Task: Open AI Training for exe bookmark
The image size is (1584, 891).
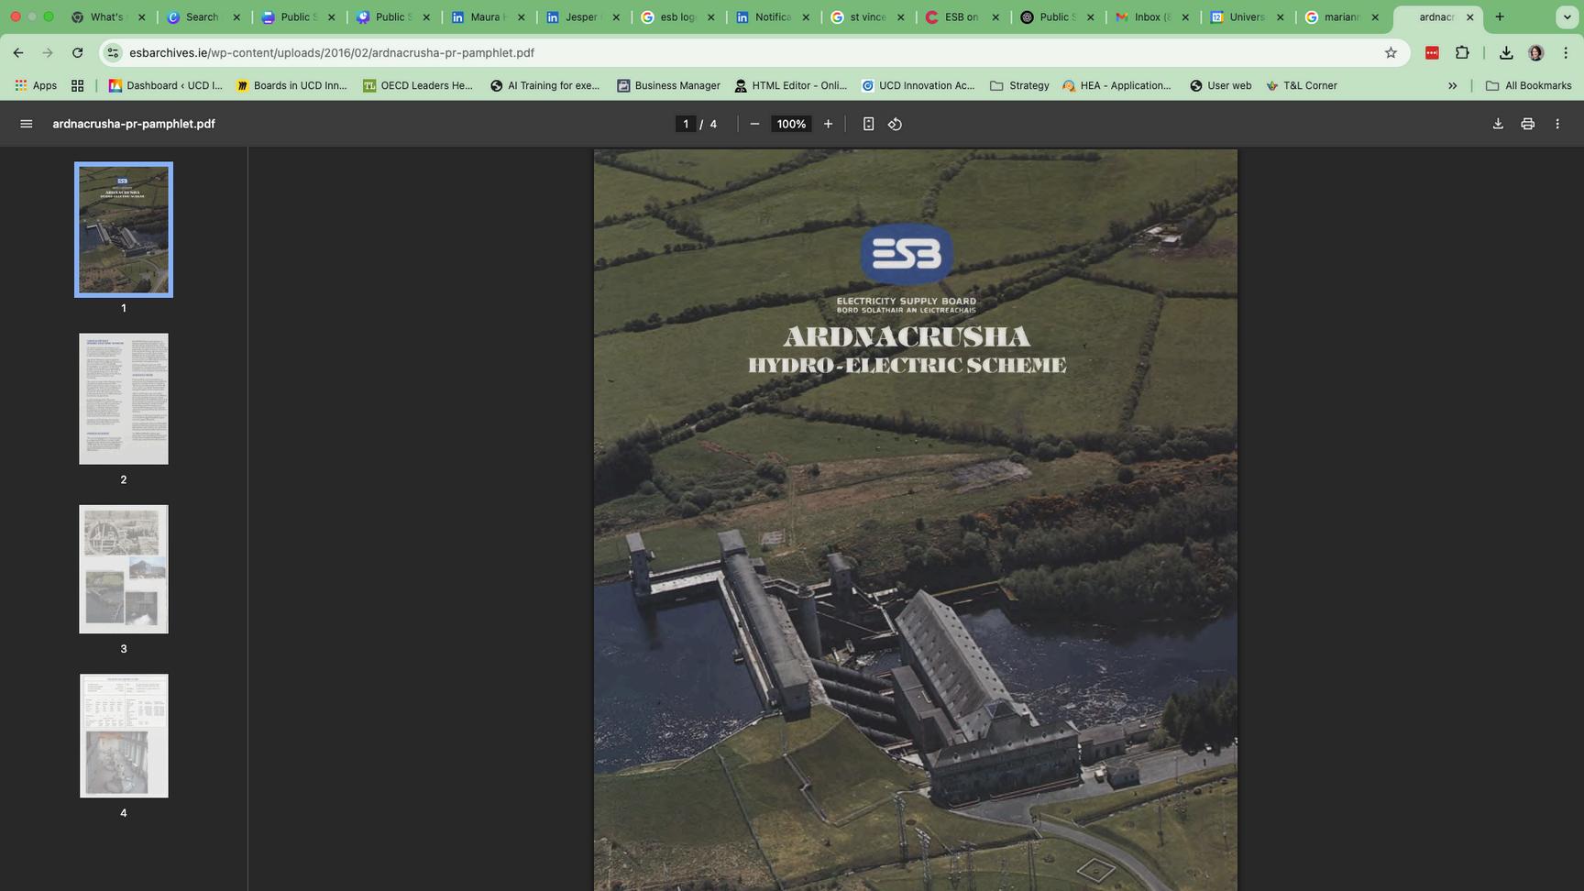Action: (x=544, y=85)
